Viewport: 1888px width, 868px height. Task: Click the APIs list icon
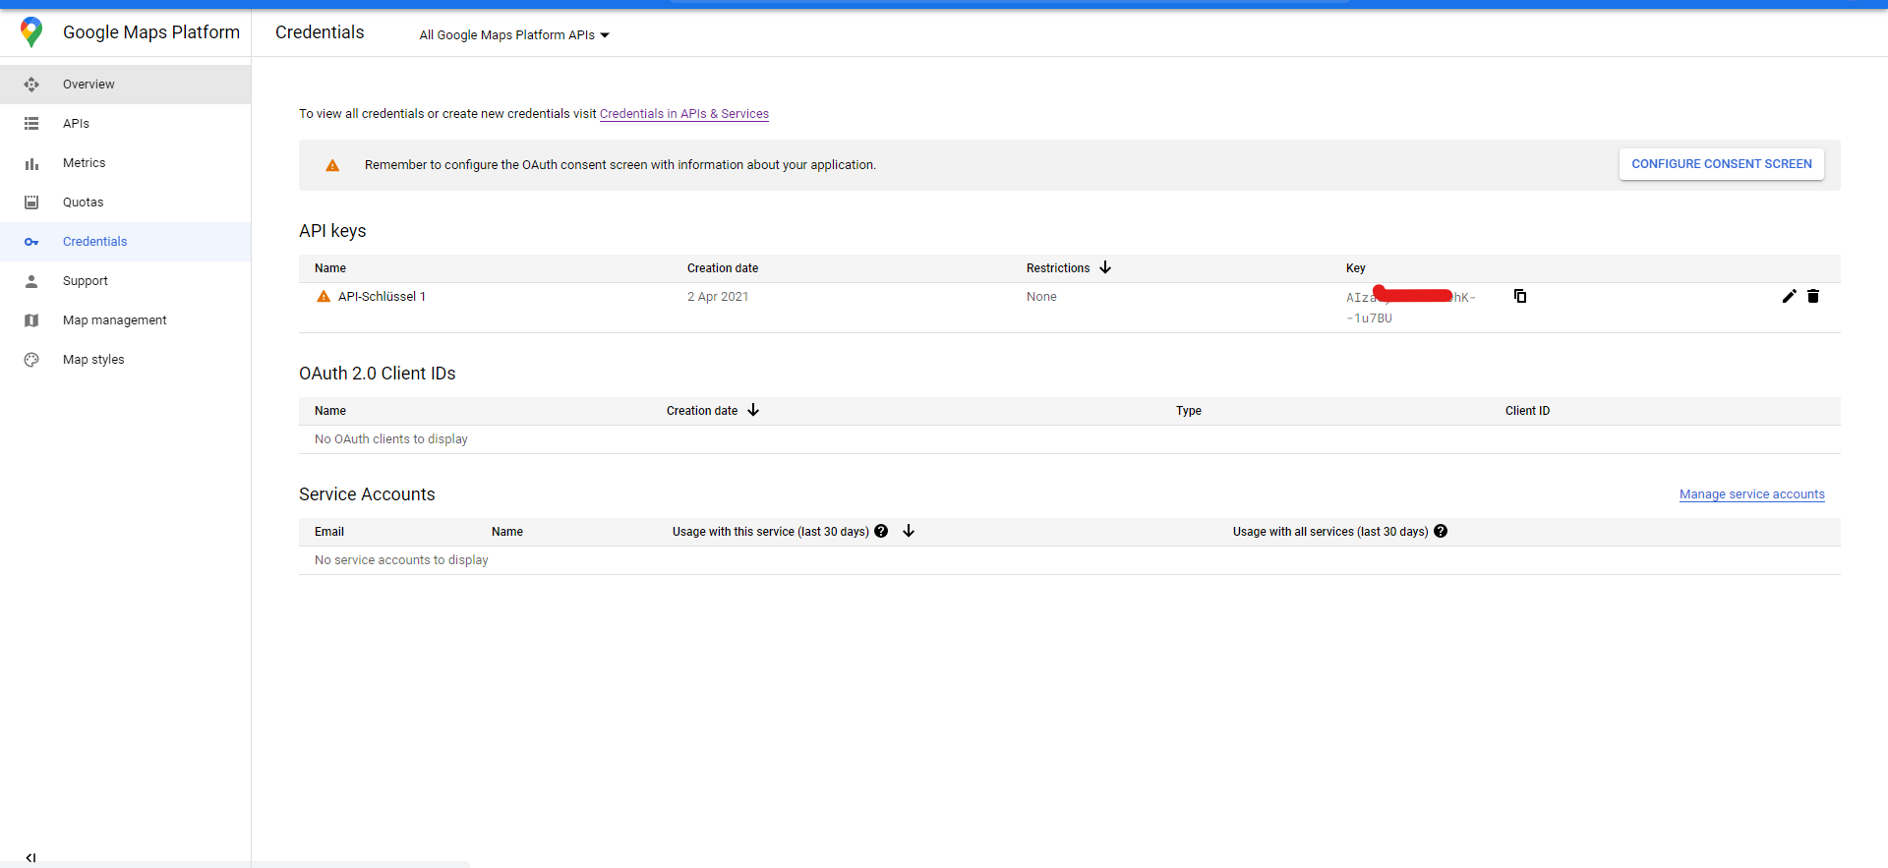click(31, 124)
